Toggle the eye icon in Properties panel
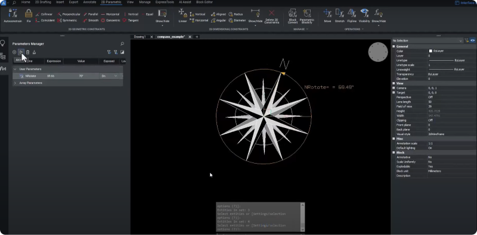The image size is (477, 235). tap(472, 40)
